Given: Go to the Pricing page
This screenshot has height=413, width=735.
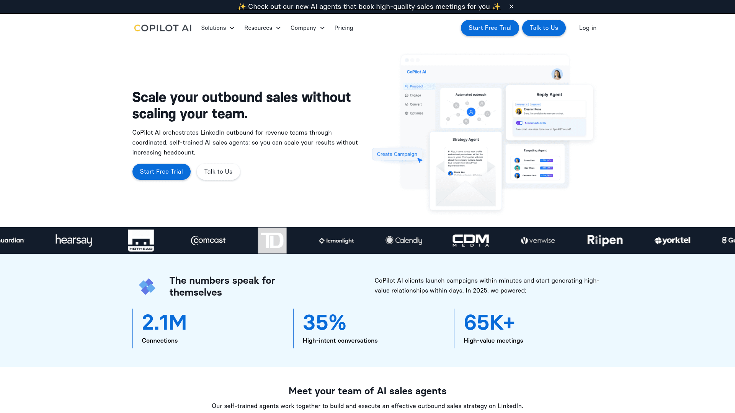Looking at the screenshot, I should [344, 28].
